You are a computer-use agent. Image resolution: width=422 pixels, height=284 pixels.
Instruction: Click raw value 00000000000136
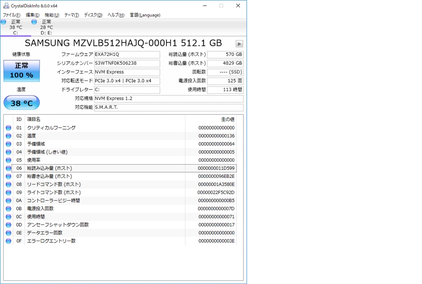point(216,136)
